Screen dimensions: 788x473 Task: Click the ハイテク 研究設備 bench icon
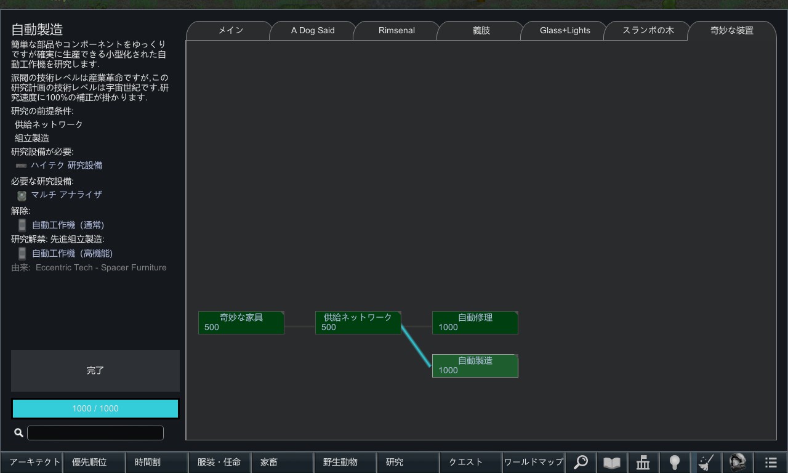(21, 166)
